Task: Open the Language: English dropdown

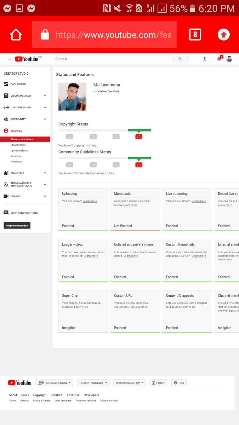Action: (x=54, y=383)
